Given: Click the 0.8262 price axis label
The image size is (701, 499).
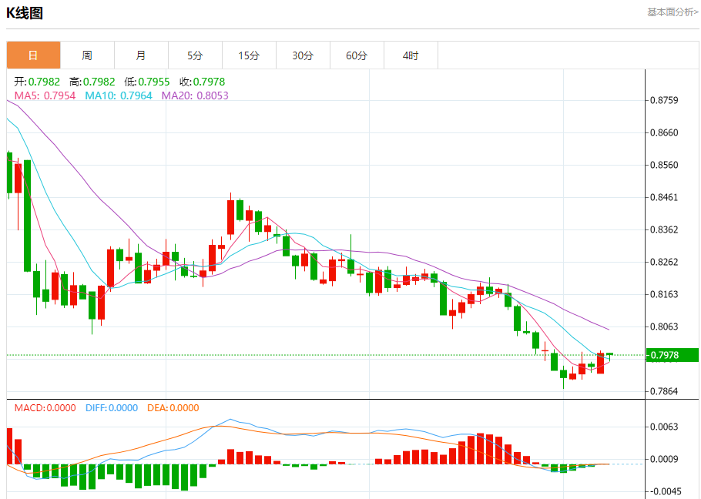Looking at the screenshot, I should [664, 262].
